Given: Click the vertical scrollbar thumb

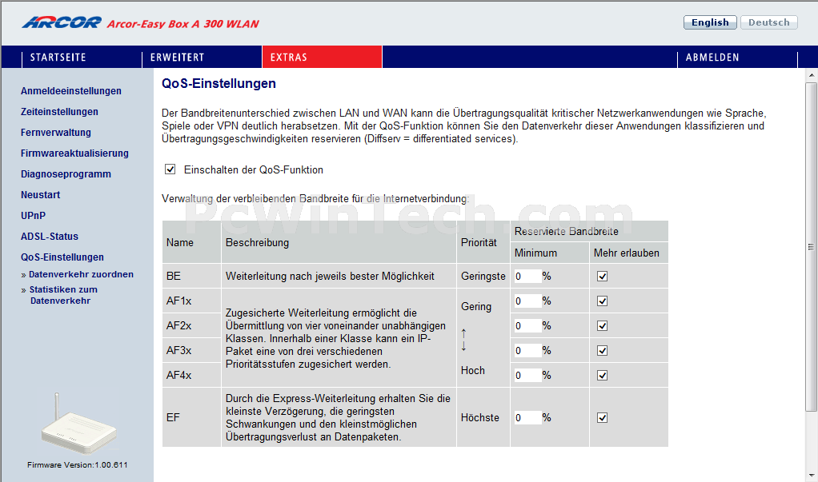Looking at the screenshot, I should coord(812,246).
